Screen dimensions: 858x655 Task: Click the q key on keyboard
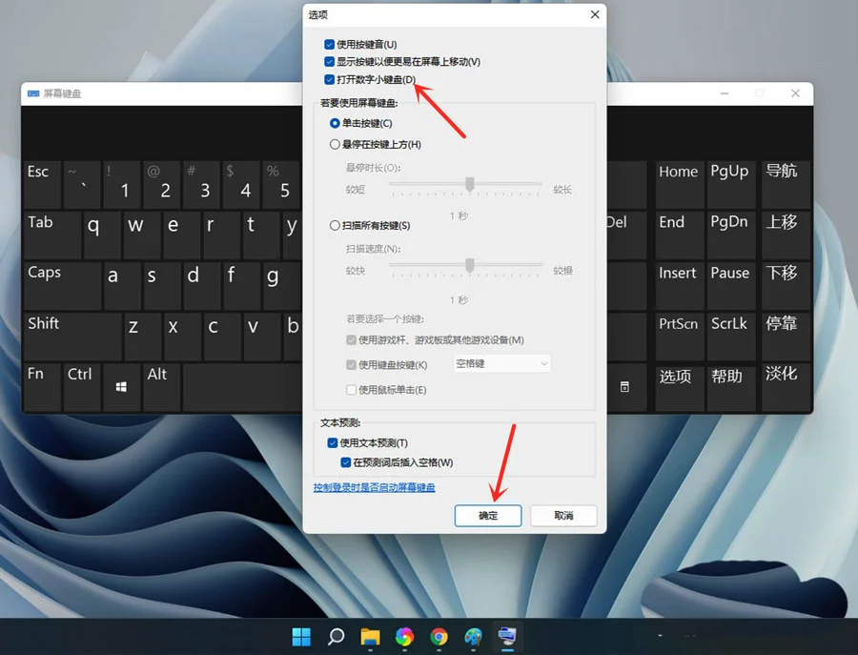click(x=102, y=235)
